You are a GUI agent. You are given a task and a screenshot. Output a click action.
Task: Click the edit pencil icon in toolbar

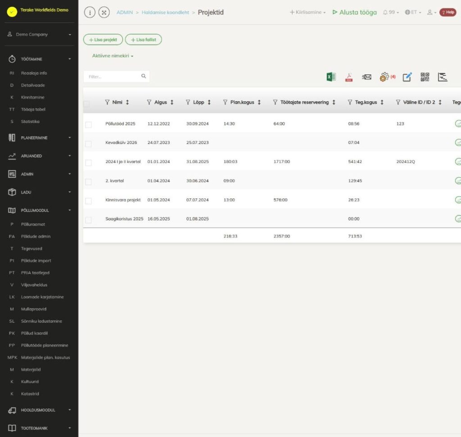tap(407, 77)
